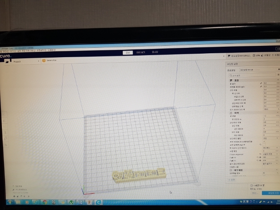Click the Generic PLA extruder icon
This screenshot has height=210, width=280.
[44, 61]
